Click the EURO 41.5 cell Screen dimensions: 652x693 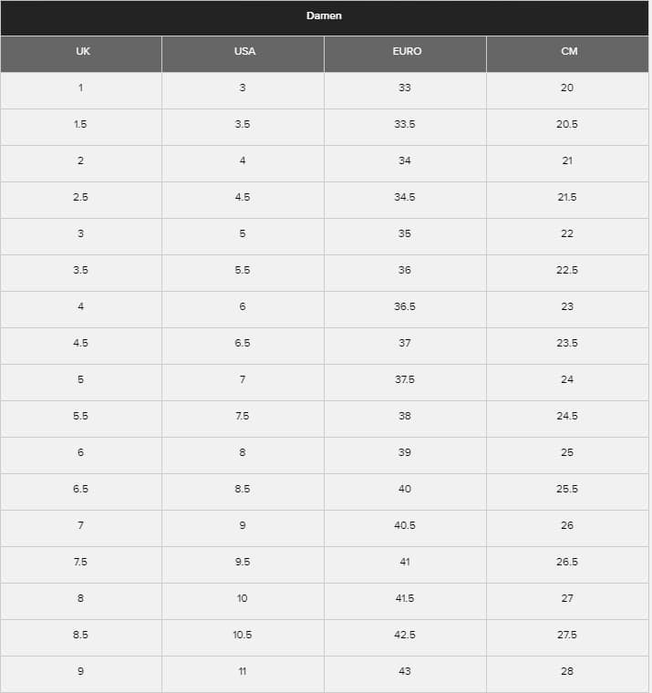coord(405,598)
